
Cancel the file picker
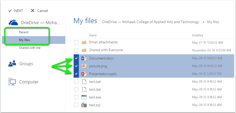(40, 11)
